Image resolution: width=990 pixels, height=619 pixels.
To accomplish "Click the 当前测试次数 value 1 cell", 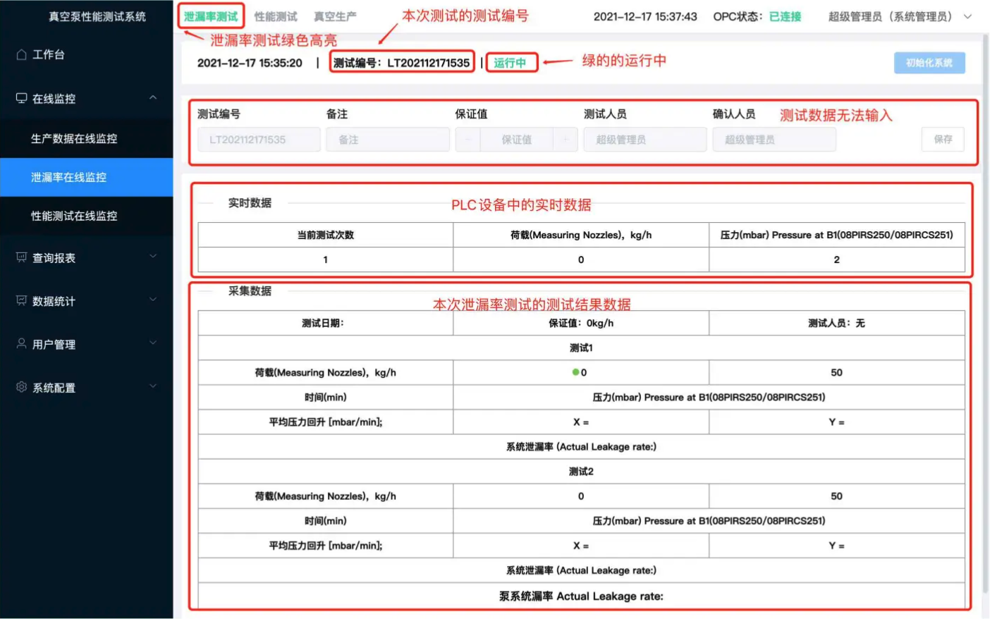I will [x=326, y=259].
